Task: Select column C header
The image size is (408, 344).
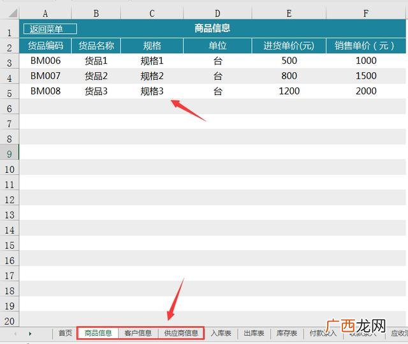Action: tap(152, 13)
